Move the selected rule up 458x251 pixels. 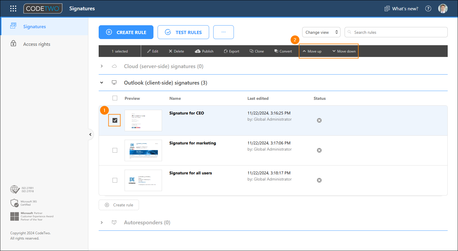click(x=312, y=51)
